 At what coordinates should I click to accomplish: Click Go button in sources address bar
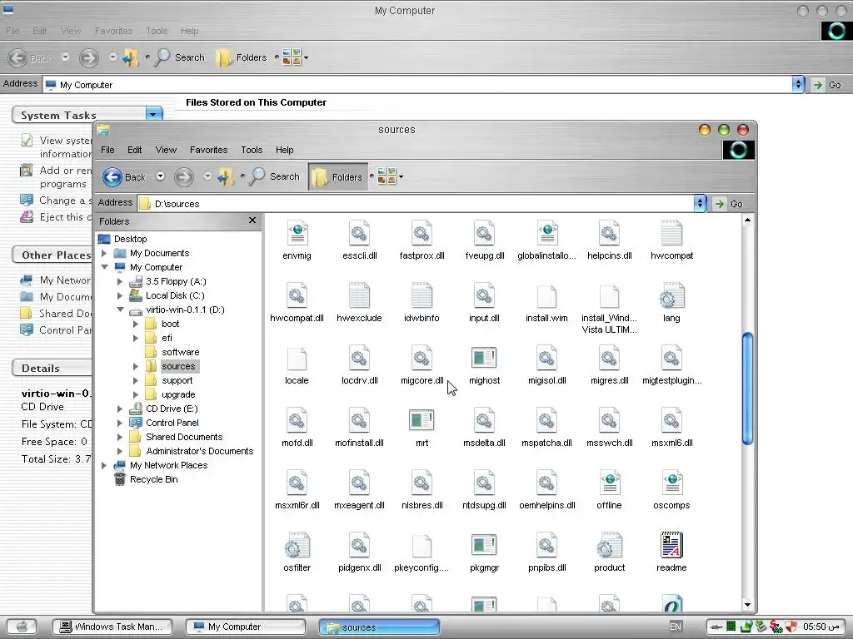tap(729, 204)
